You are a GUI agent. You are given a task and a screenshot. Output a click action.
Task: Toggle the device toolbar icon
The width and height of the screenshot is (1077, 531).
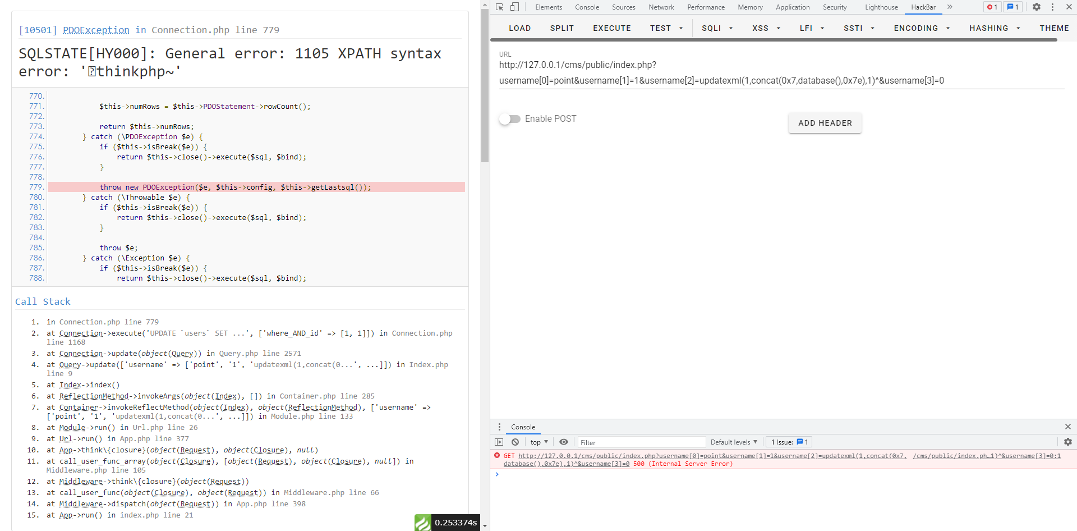515,7
